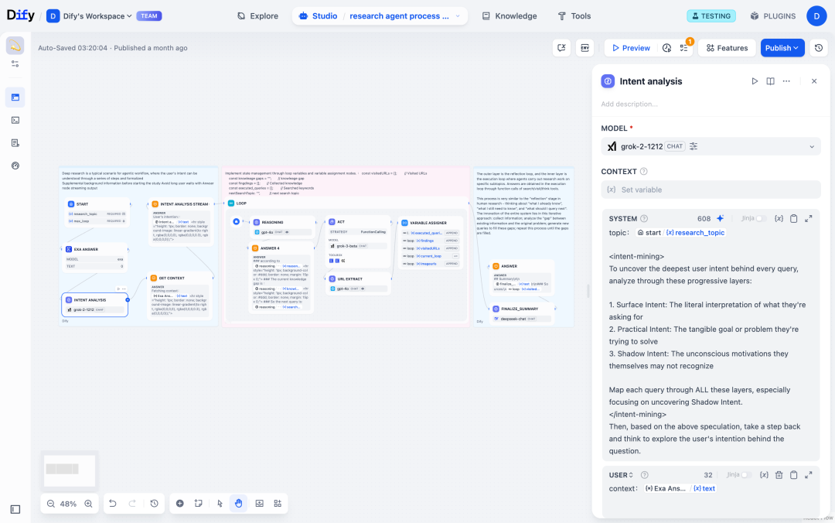
Task: Select the START node on canvas
Action: pyautogui.click(x=97, y=212)
